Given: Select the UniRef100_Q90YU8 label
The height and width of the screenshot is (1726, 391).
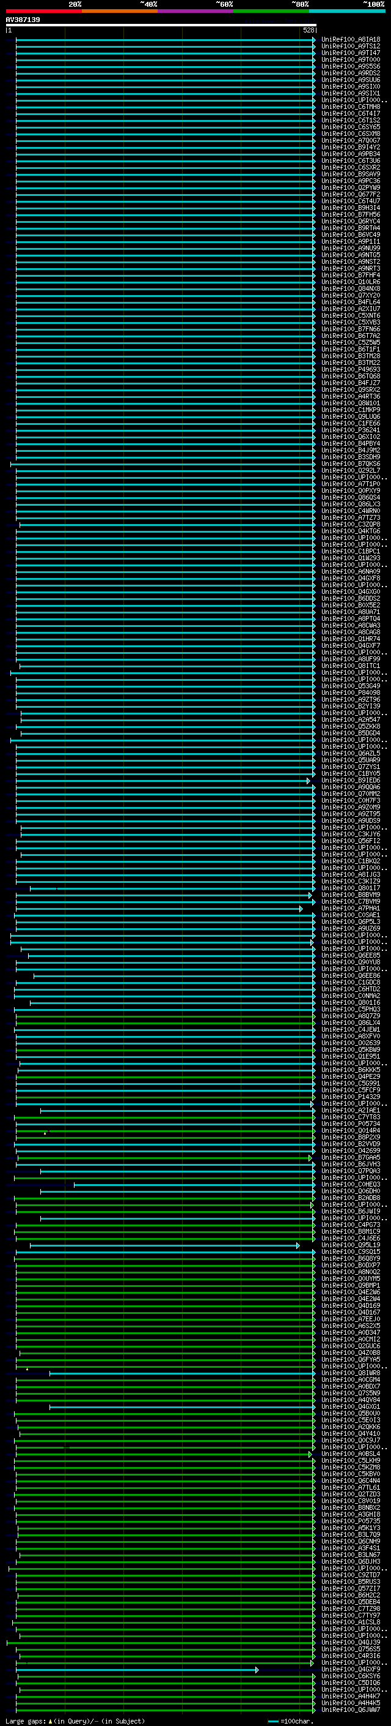Looking at the screenshot, I should point(351,962).
